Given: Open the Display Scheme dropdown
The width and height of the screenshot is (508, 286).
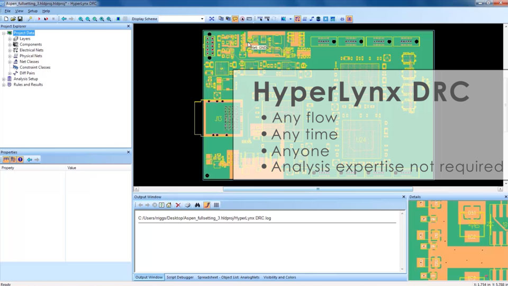Looking at the screenshot, I should click(202, 19).
